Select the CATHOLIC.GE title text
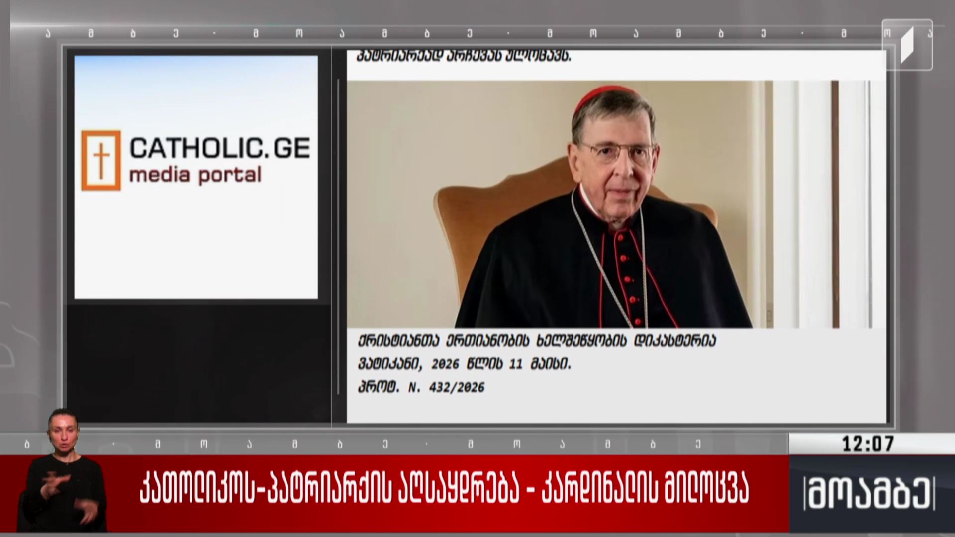The image size is (955, 537). tap(220, 148)
